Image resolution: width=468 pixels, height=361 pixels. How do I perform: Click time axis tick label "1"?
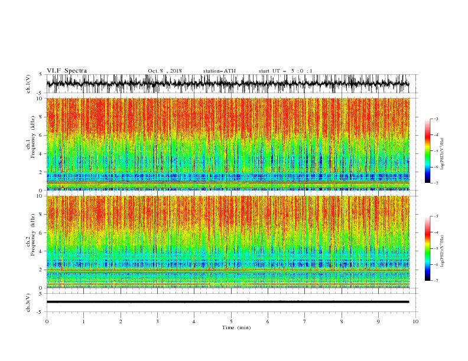point(83,321)
